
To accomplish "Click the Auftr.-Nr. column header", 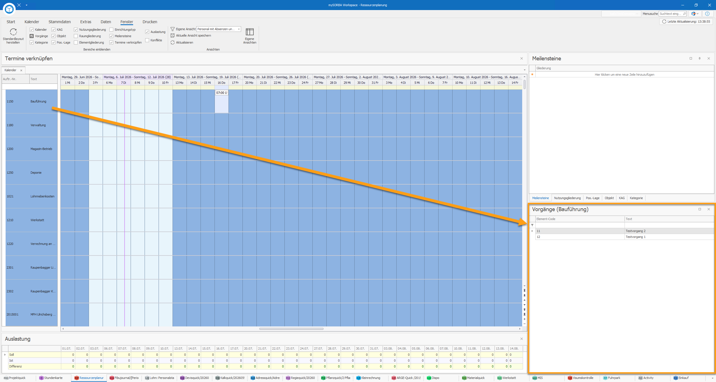I will [16, 79].
